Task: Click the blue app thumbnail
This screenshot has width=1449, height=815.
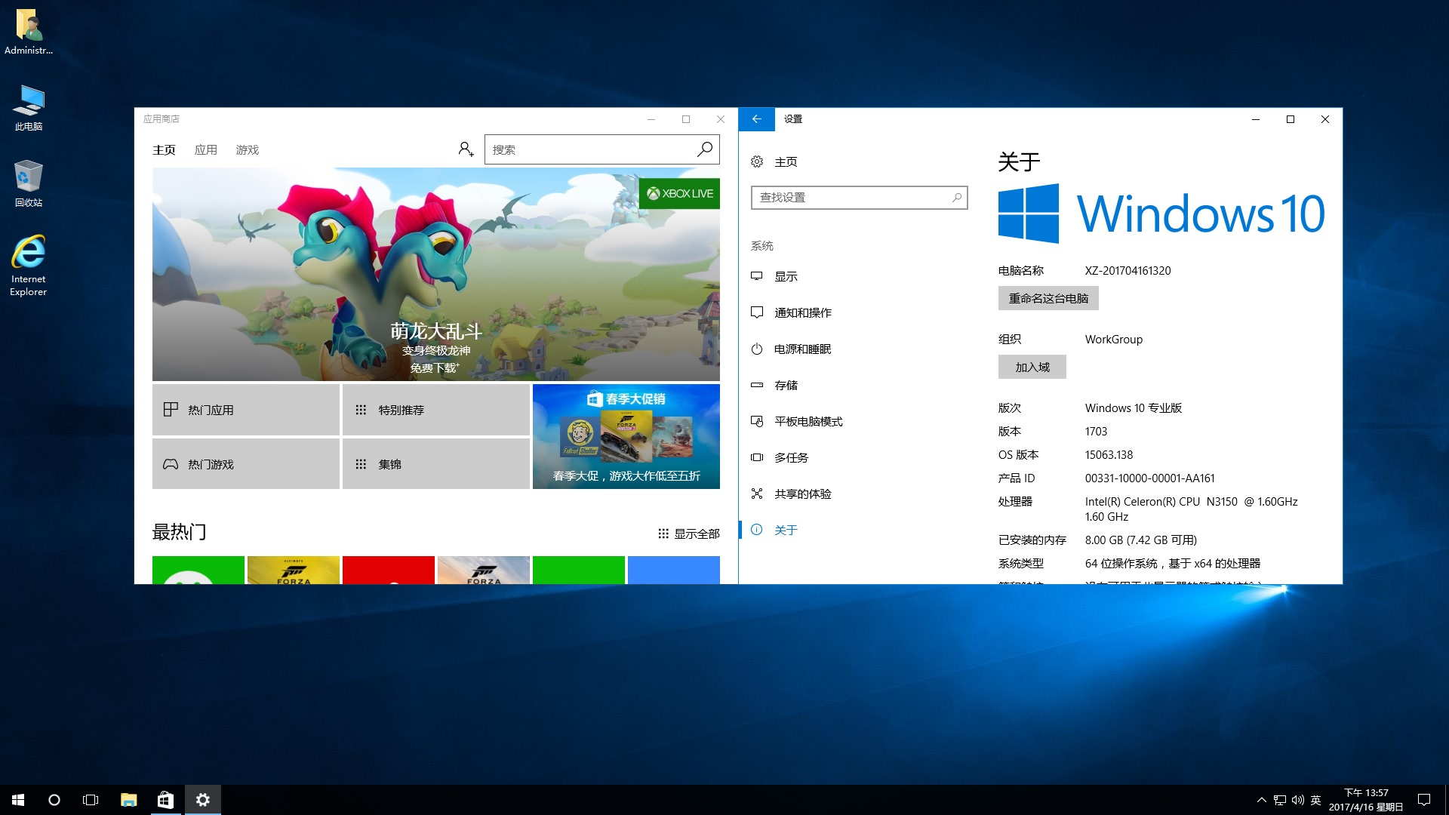Action: [x=674, y=570]
